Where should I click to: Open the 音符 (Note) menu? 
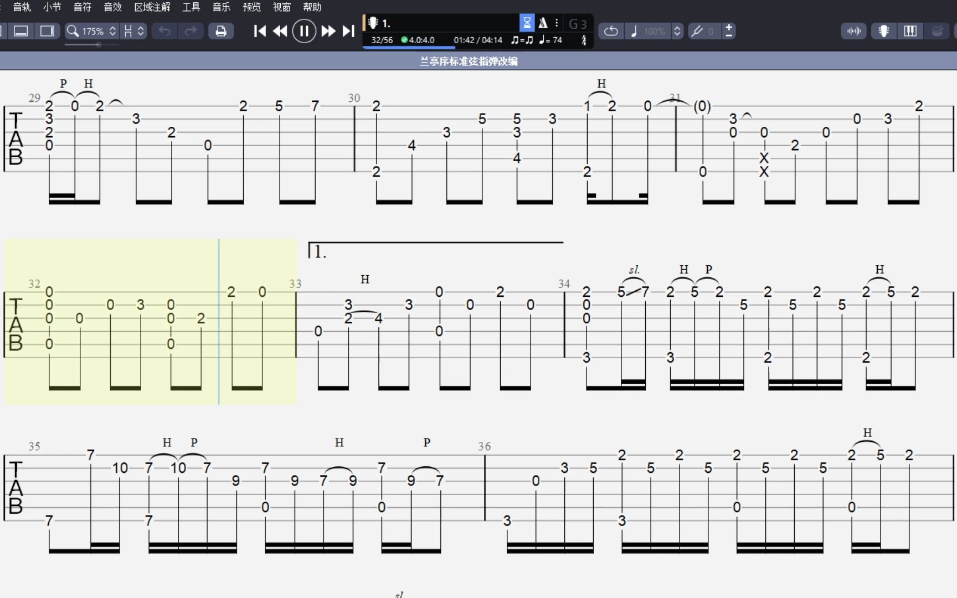pos(82,7)
